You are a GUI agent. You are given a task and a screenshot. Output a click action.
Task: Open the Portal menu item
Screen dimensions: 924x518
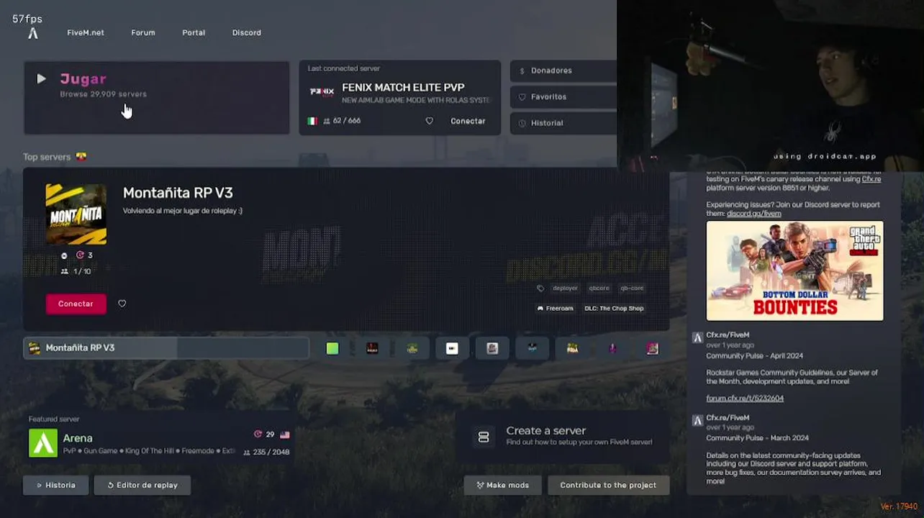(194, 32)
